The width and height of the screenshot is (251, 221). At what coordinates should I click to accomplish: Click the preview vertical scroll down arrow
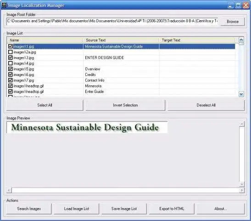tap(242, 184)
